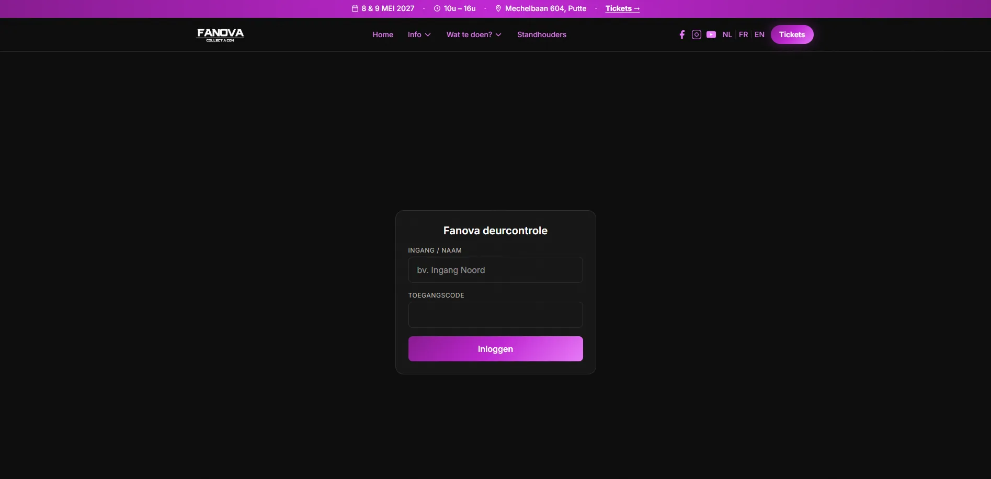The image size is (991, 479).
Task: Click the Tickets button in the header
Action: point(792,35)
